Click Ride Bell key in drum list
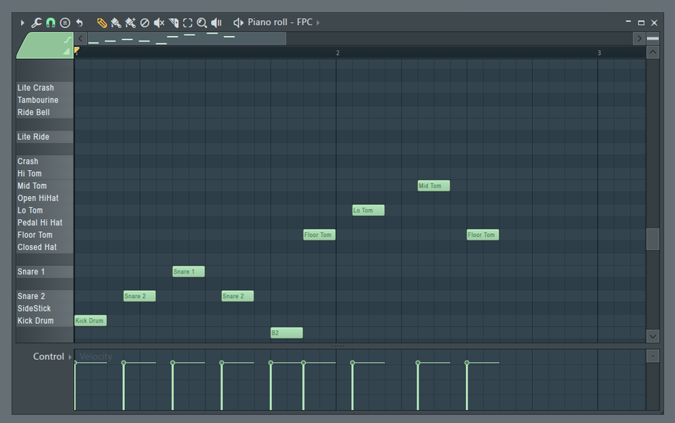The width and height of the screenshot is (675, 423). 45,112
